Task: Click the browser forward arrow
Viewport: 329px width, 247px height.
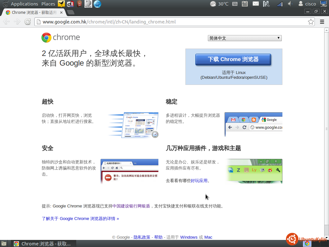Action: pos(17,22)
